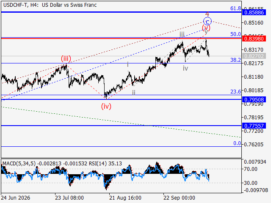Select the red 0.83980 price level label
Viewport: 271px width, 203px height.
click(x=254, y=38)
